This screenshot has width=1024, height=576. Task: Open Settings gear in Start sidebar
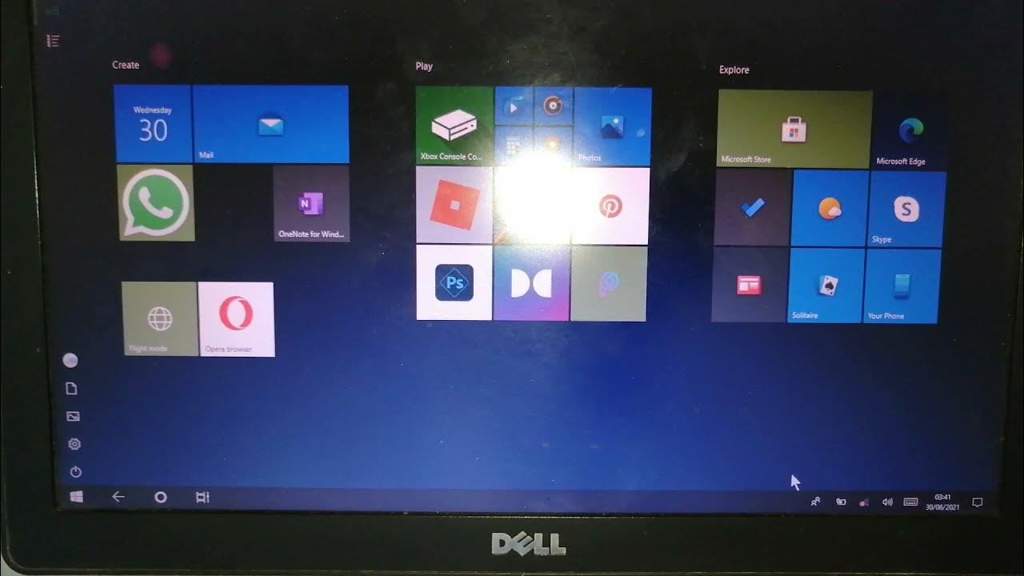point(74,444)
